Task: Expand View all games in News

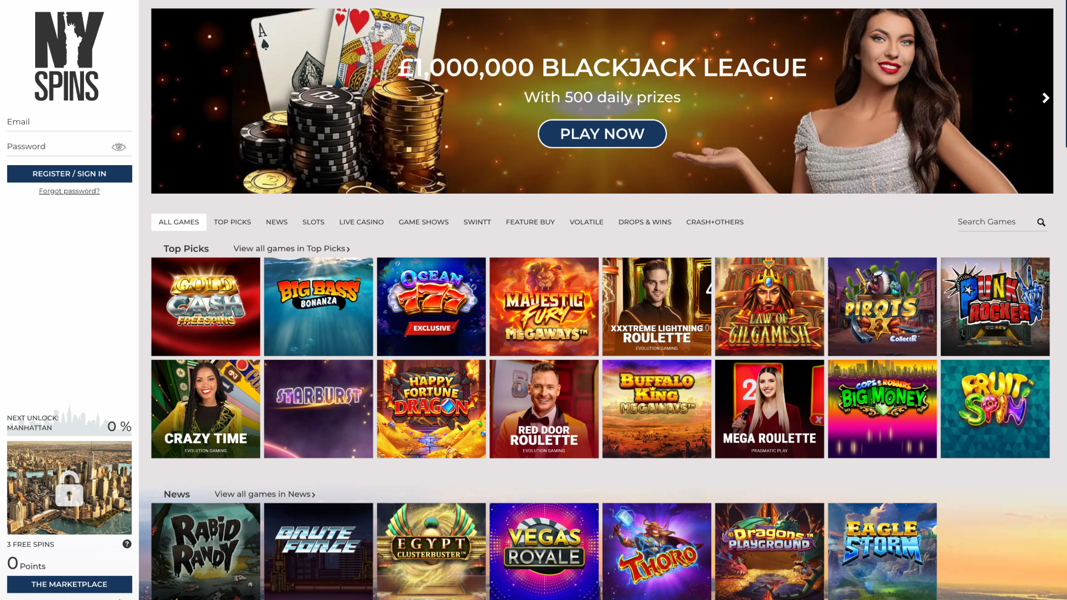Action: [265, 494]
